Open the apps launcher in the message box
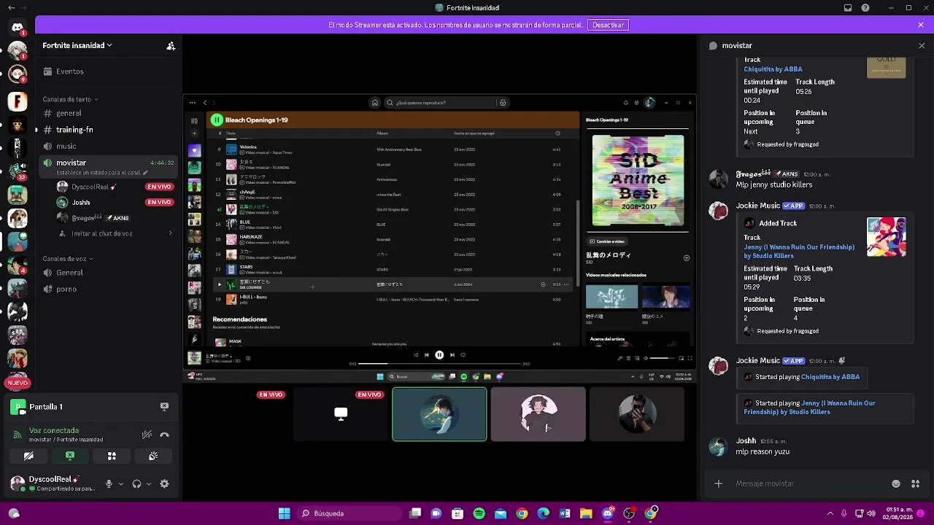 tap(915, 483)
